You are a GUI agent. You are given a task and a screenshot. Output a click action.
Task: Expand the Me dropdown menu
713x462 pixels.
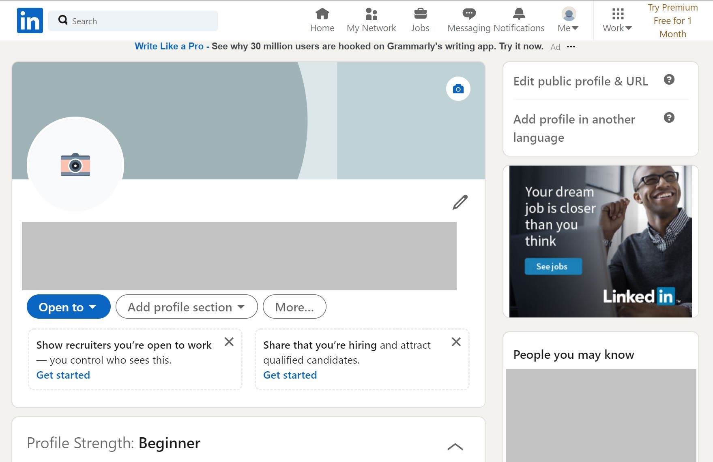(568, 20)
